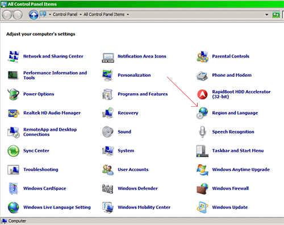Refresh the Control Panel view
The width and height of the screenshot is (284, 225).
276,15
